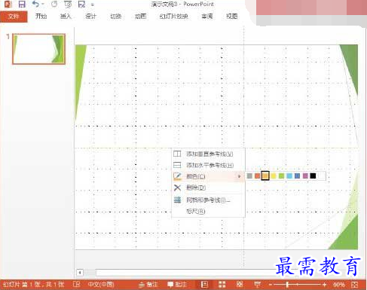This screenshot has width=367, height=290.
Task: Toggle the 批注 (Comments) pane button
Action: 177,285
